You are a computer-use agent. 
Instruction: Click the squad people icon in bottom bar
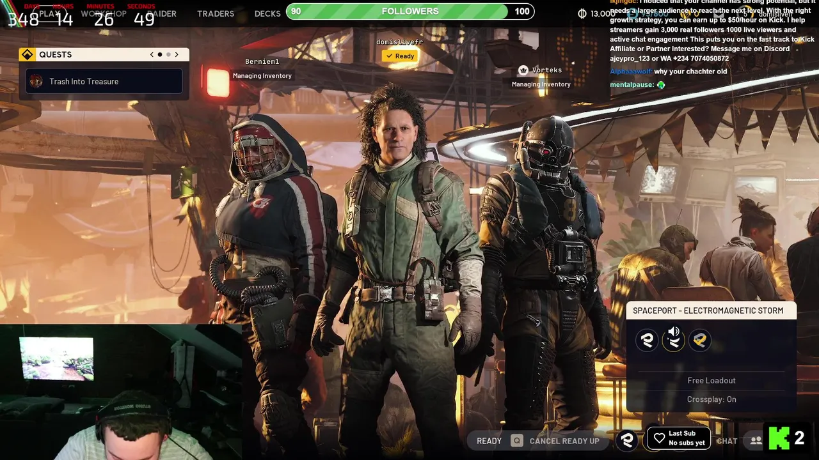click(x=756, y=440)
